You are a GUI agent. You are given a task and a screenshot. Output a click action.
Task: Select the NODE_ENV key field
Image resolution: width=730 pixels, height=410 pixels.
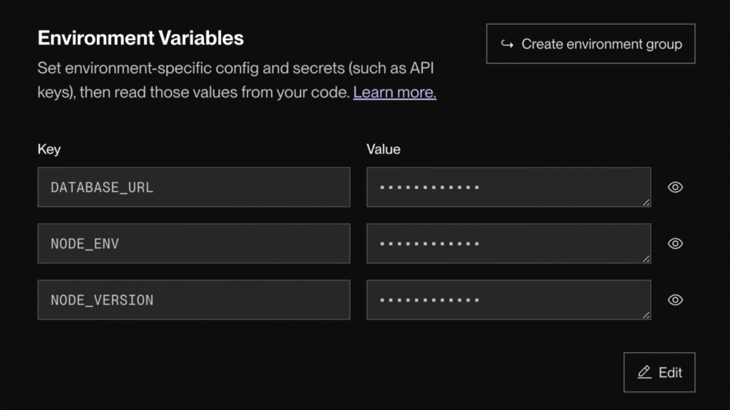click(x=193, y=244)
